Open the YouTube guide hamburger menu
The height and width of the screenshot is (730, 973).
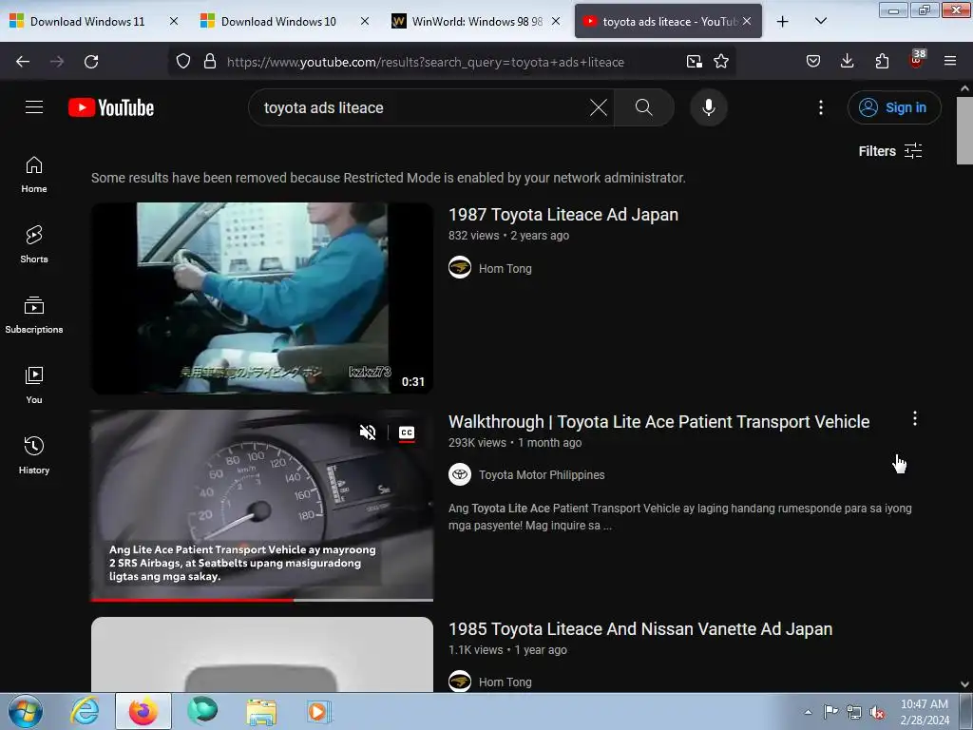(x=34, y=107)
